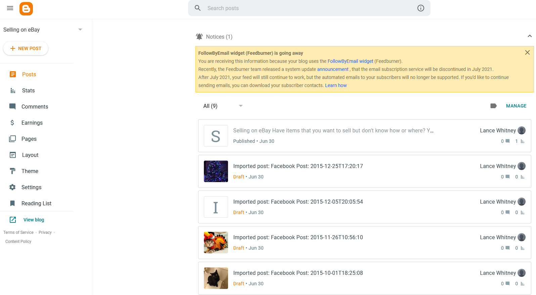The image size is (536, 295).
Task: Collapse the Notices panel
Action: (530, 36)
